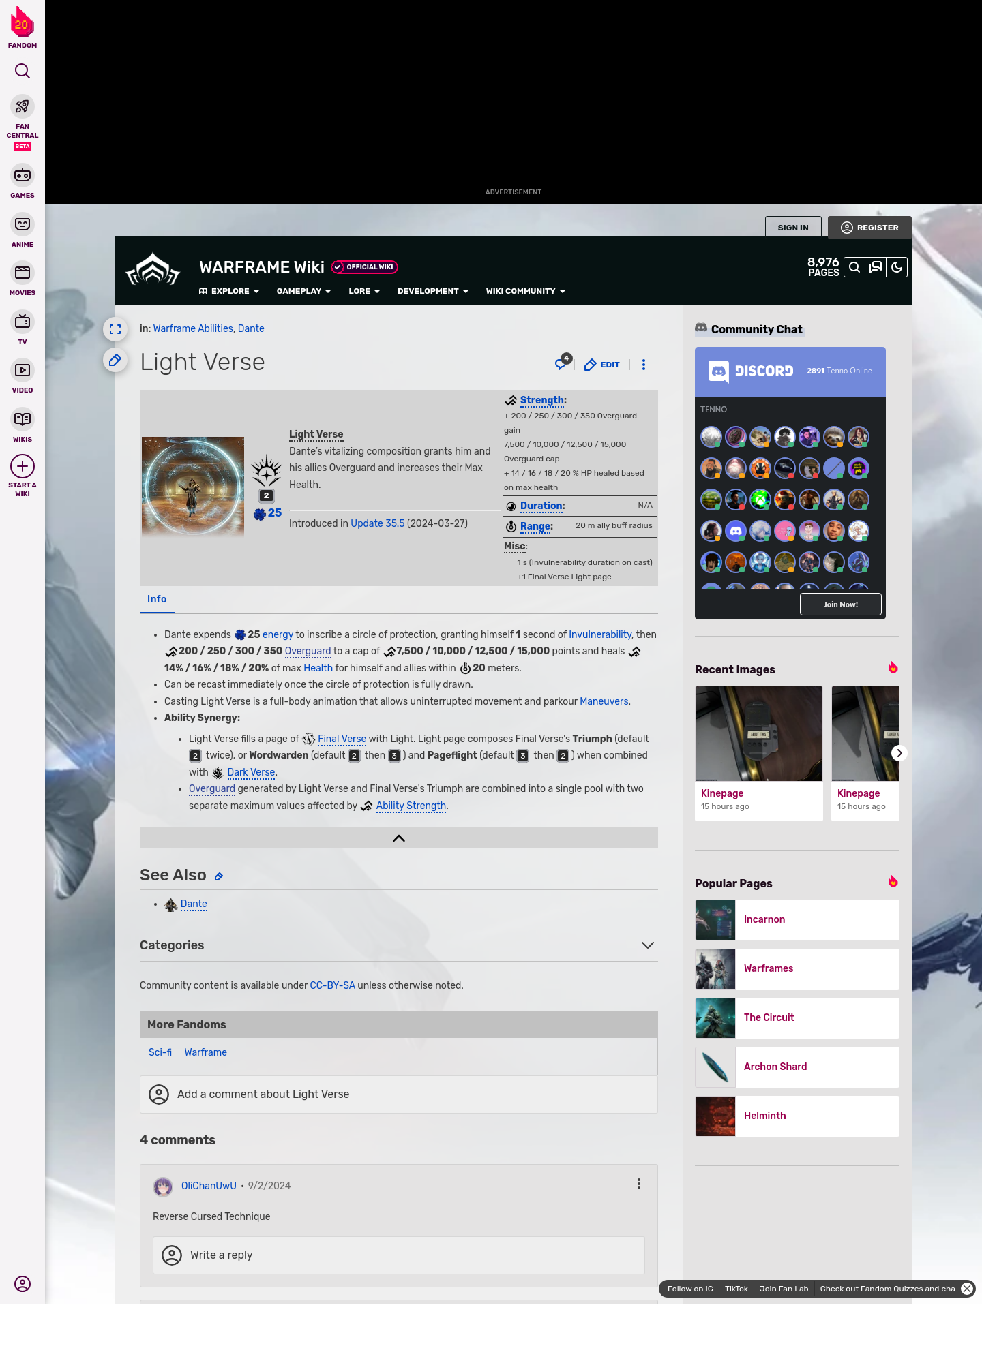The height and width of the screenshot is (1363, 982).
Task: Open the Discord logo in Community Chat
Action: coord(751,371)
